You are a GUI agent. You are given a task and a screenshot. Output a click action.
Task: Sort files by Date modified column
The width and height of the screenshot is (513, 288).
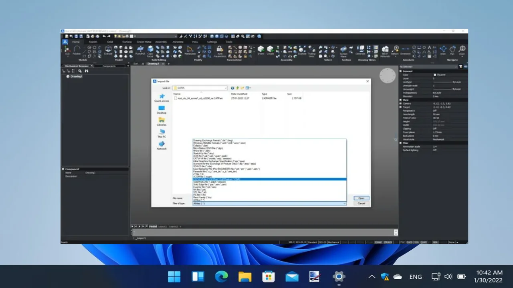pyautogui.click(x=240, y=94)
